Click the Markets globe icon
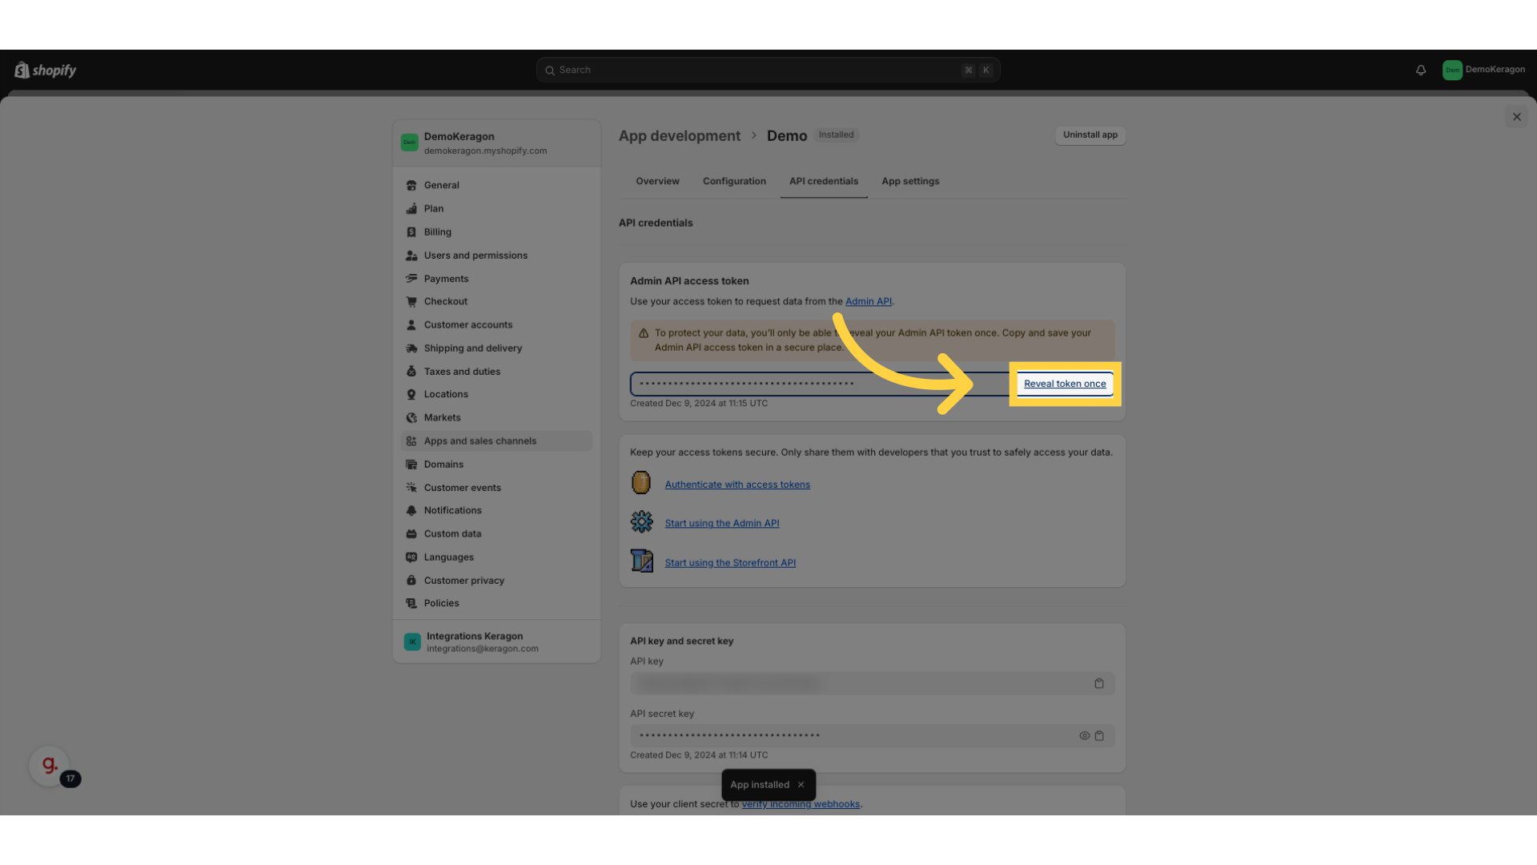Image resolution: width=1537 pixels, height=865 pixels. coord(411,418)
